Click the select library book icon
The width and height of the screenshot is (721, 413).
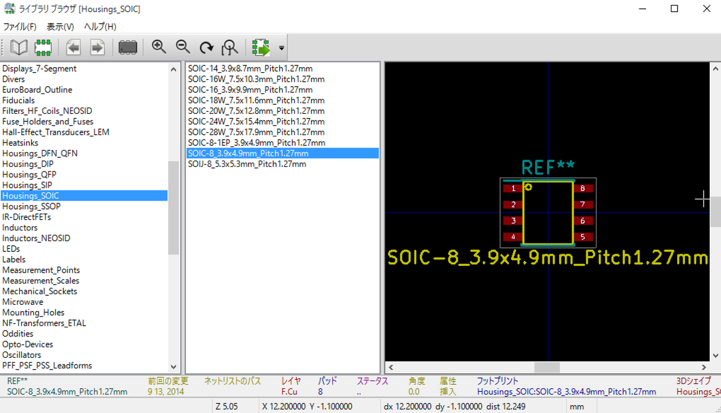19,48
